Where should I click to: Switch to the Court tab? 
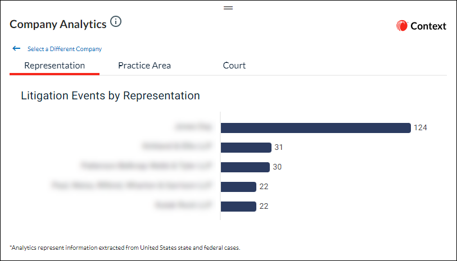(234, 66)
